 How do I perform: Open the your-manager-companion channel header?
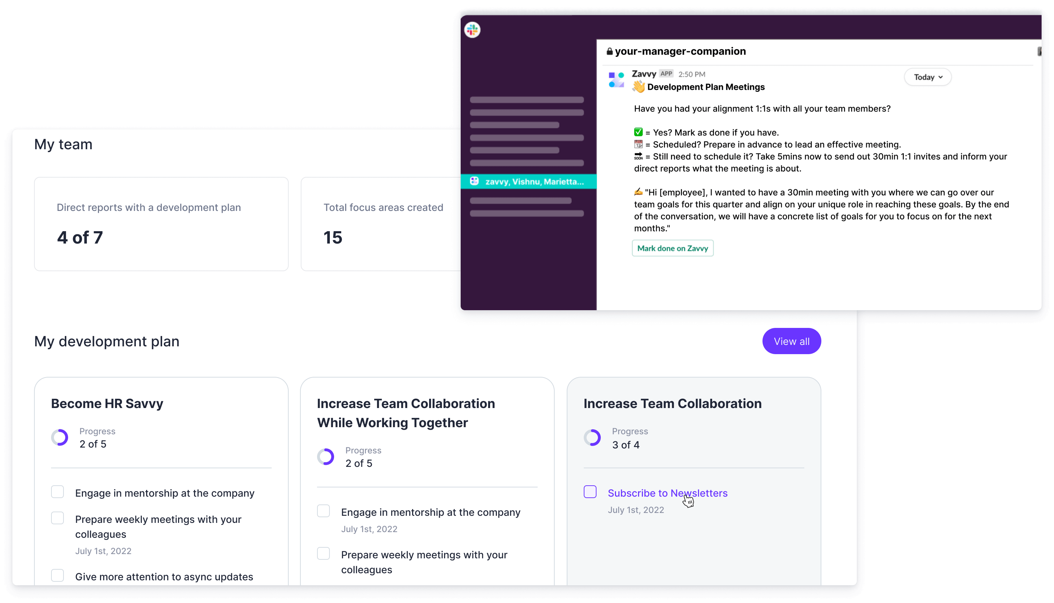(680, 51)
